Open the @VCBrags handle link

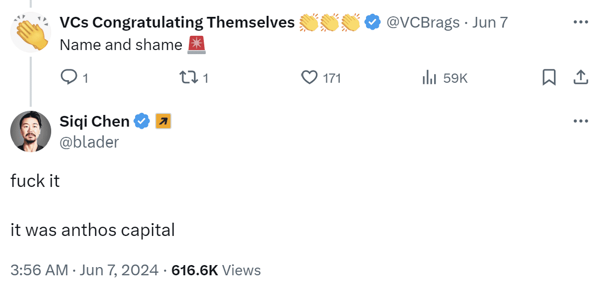(x=422, y=22)
